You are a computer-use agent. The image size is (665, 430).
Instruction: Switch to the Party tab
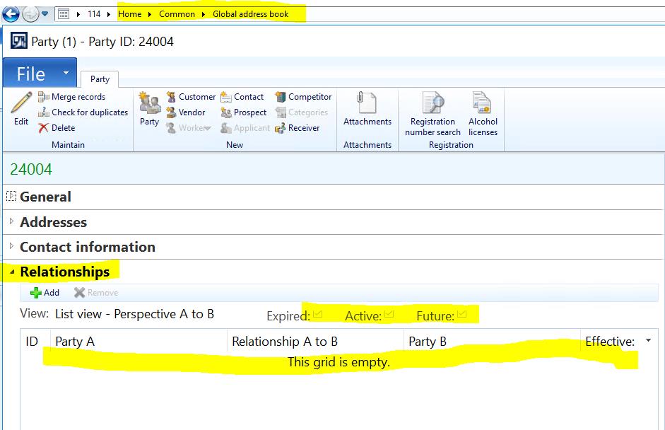(x=99, y=79)
